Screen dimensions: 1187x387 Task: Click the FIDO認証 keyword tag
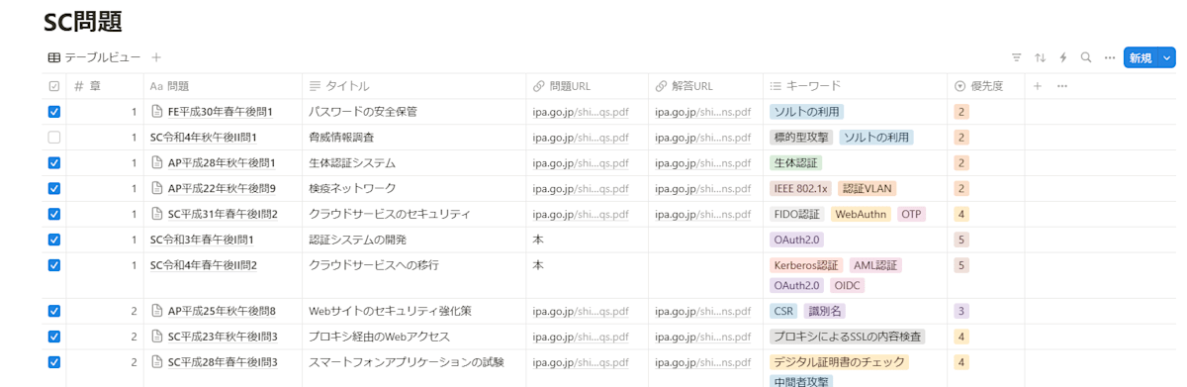coord(796,214)
